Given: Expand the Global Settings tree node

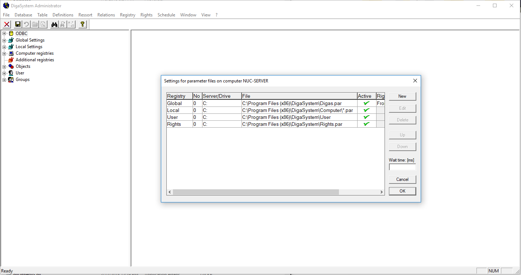Looking at the screenshot, I should (x=4, y=40).
